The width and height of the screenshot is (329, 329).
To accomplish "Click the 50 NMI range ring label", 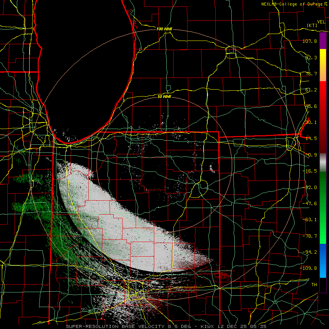I will coord(164,97).
